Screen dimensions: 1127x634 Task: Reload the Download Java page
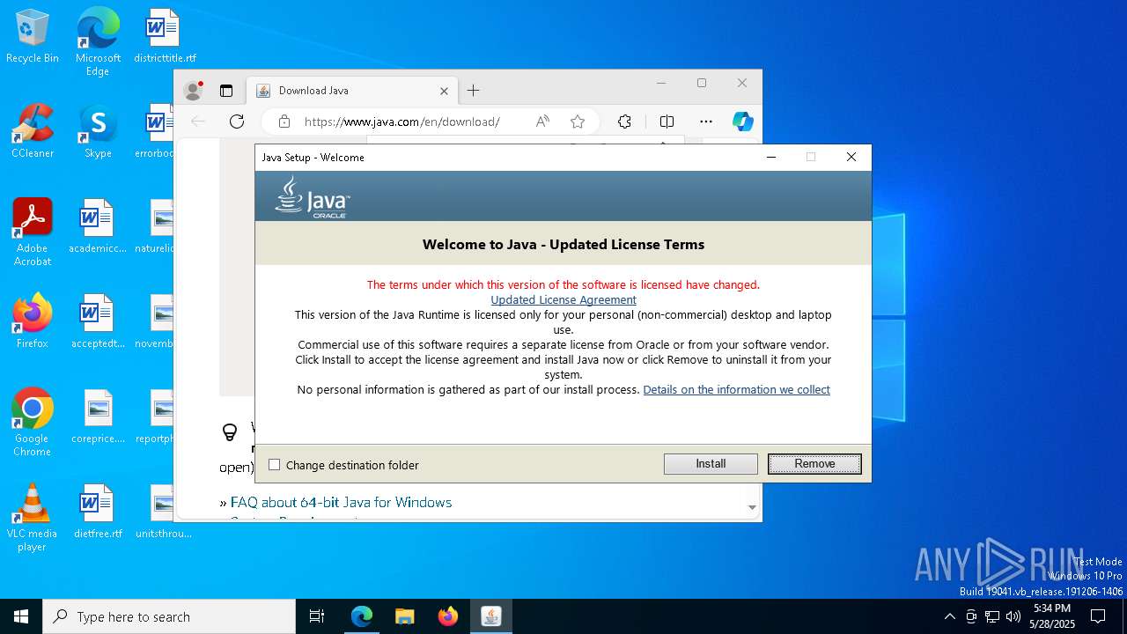[237, 122]
